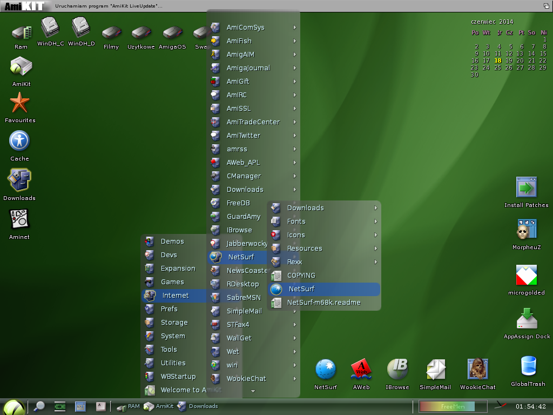The image size is (553, 415).
Task: Click the FreeMem memory gauge
Action: (447, 406)
